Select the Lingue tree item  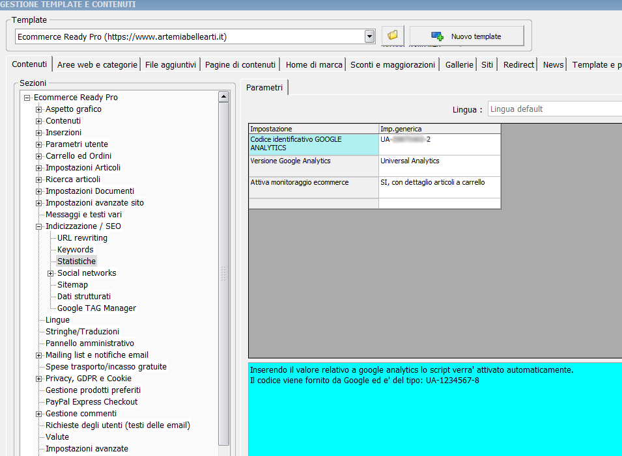(x=57, y=319)
